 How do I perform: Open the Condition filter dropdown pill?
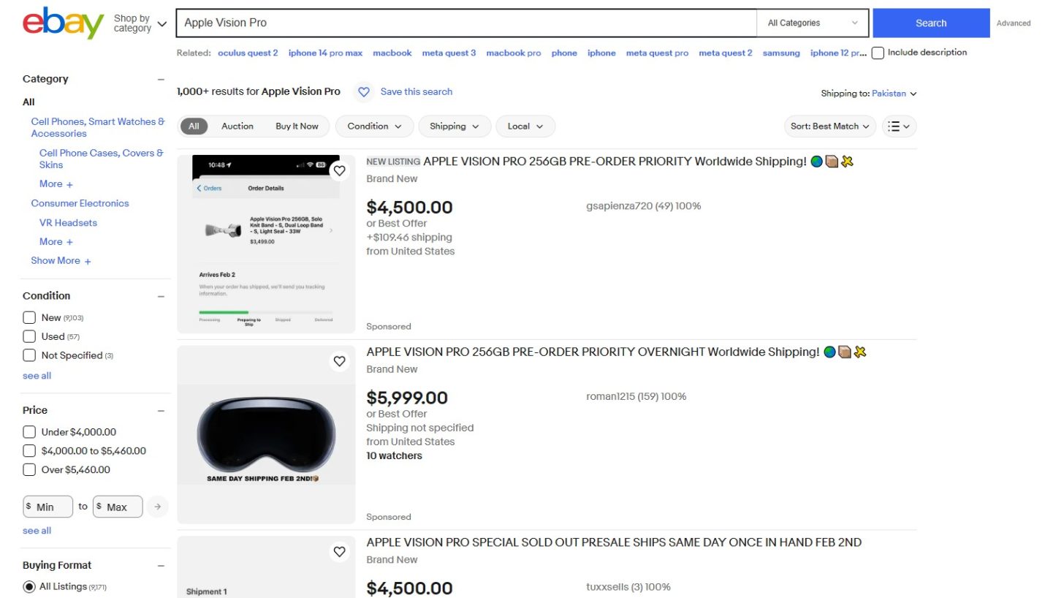375,126
